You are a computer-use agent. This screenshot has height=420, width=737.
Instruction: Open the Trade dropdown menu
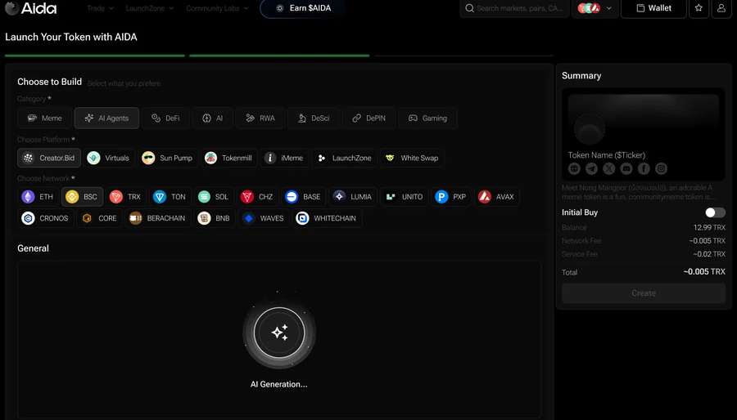pos(100,8)
